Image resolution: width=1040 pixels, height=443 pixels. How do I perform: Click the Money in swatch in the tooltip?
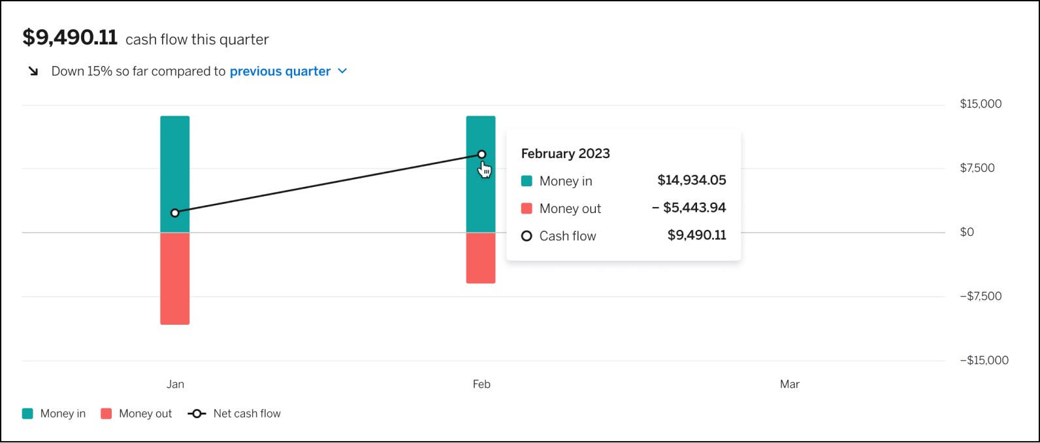coord(527,180)
